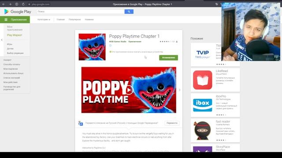Click the blue search magnifier button
The width and height of the screenshot is (282, 158).
(129, 12)
